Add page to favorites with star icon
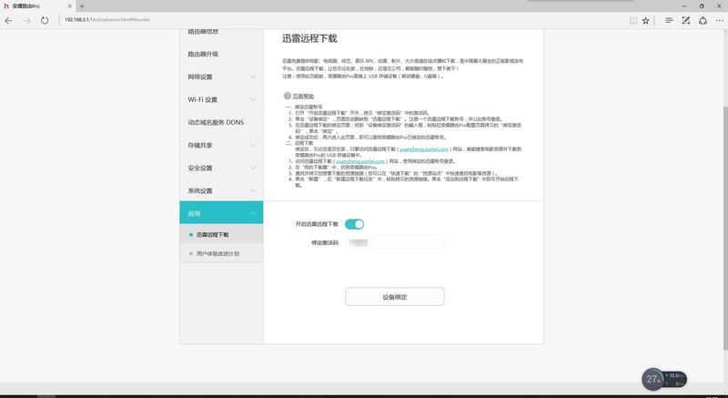The image size is (728, 398). point(645,20)
